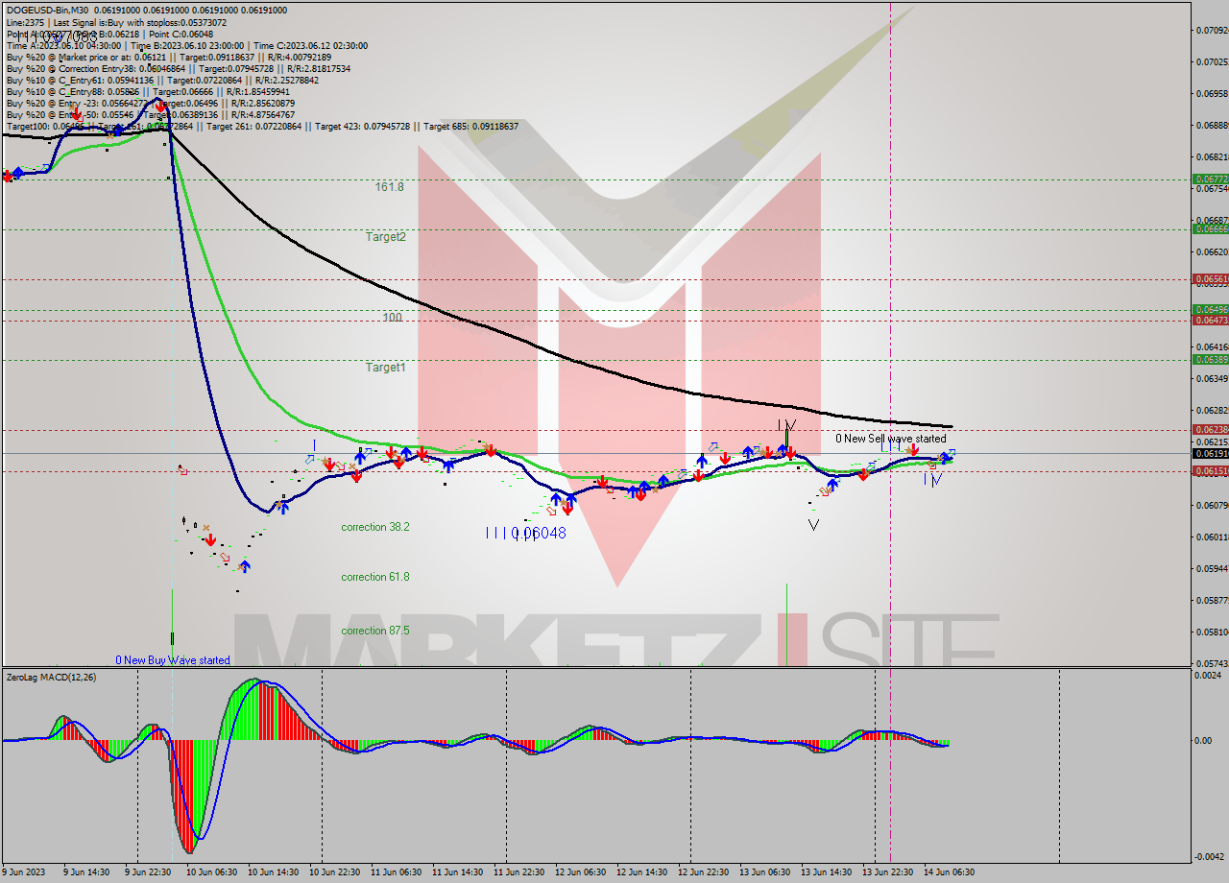Select 'I I I 0.06048' wave label

pyautogui.click(x=525, y=533)
